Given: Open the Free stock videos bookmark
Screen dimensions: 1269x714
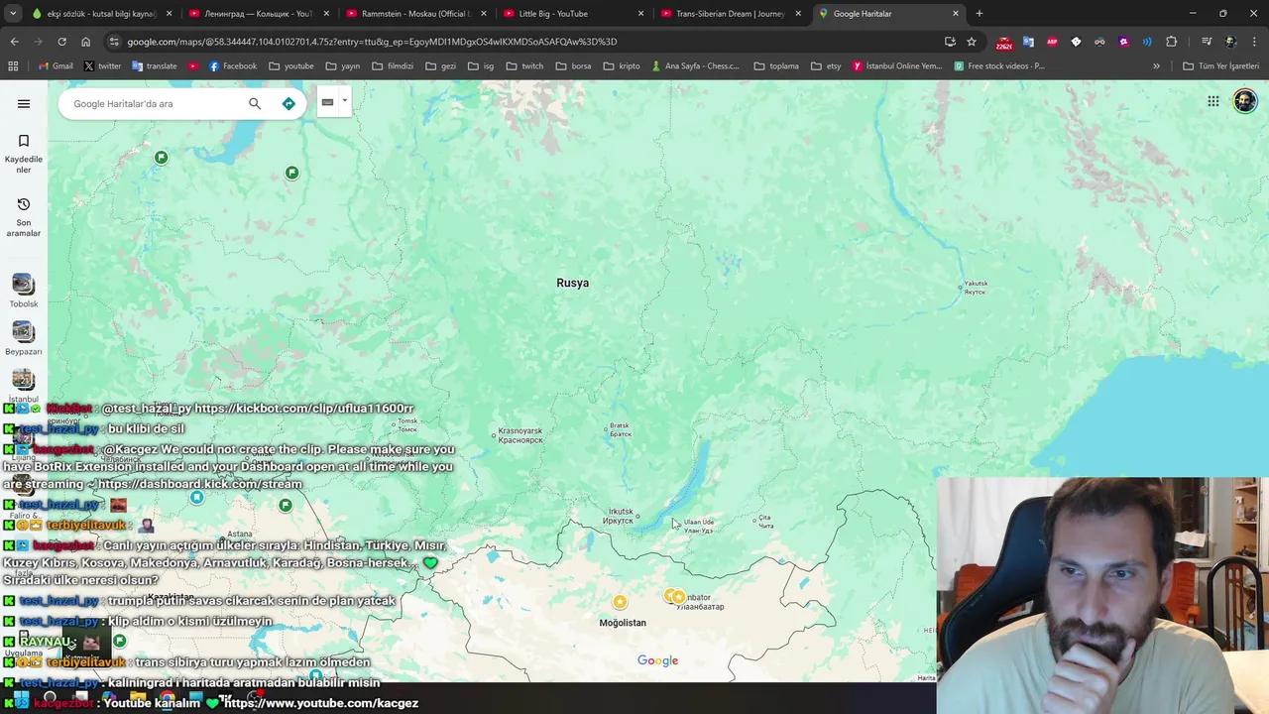Looking at the screenshot, I should point(999,66).
